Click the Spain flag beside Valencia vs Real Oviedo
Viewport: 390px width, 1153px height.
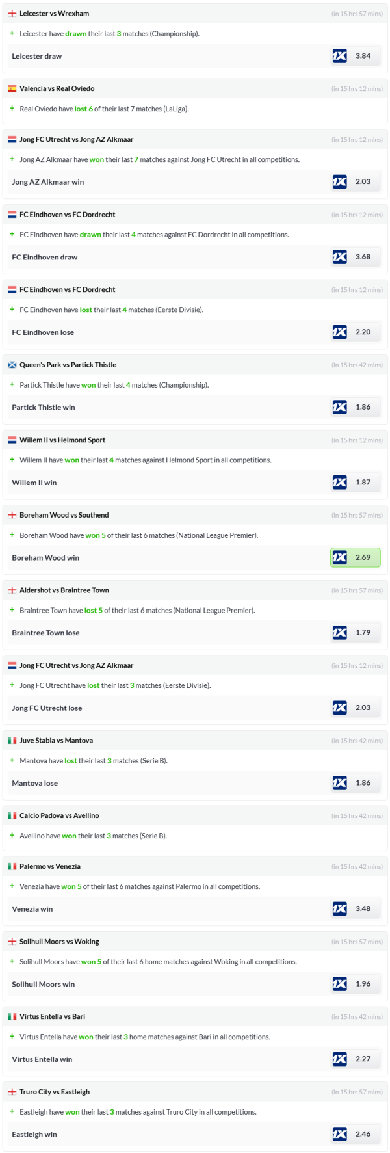point(12,89)
